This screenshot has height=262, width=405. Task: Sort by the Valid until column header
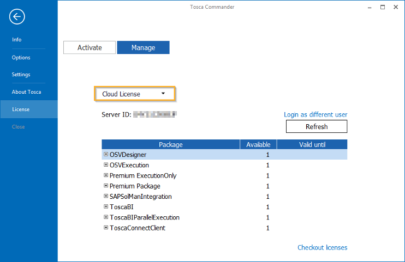pyautogui.click(x=312, y=144)
